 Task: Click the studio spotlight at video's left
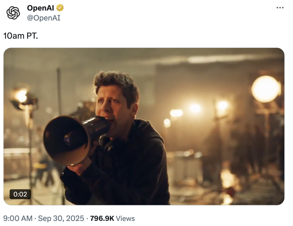point(22,98)
